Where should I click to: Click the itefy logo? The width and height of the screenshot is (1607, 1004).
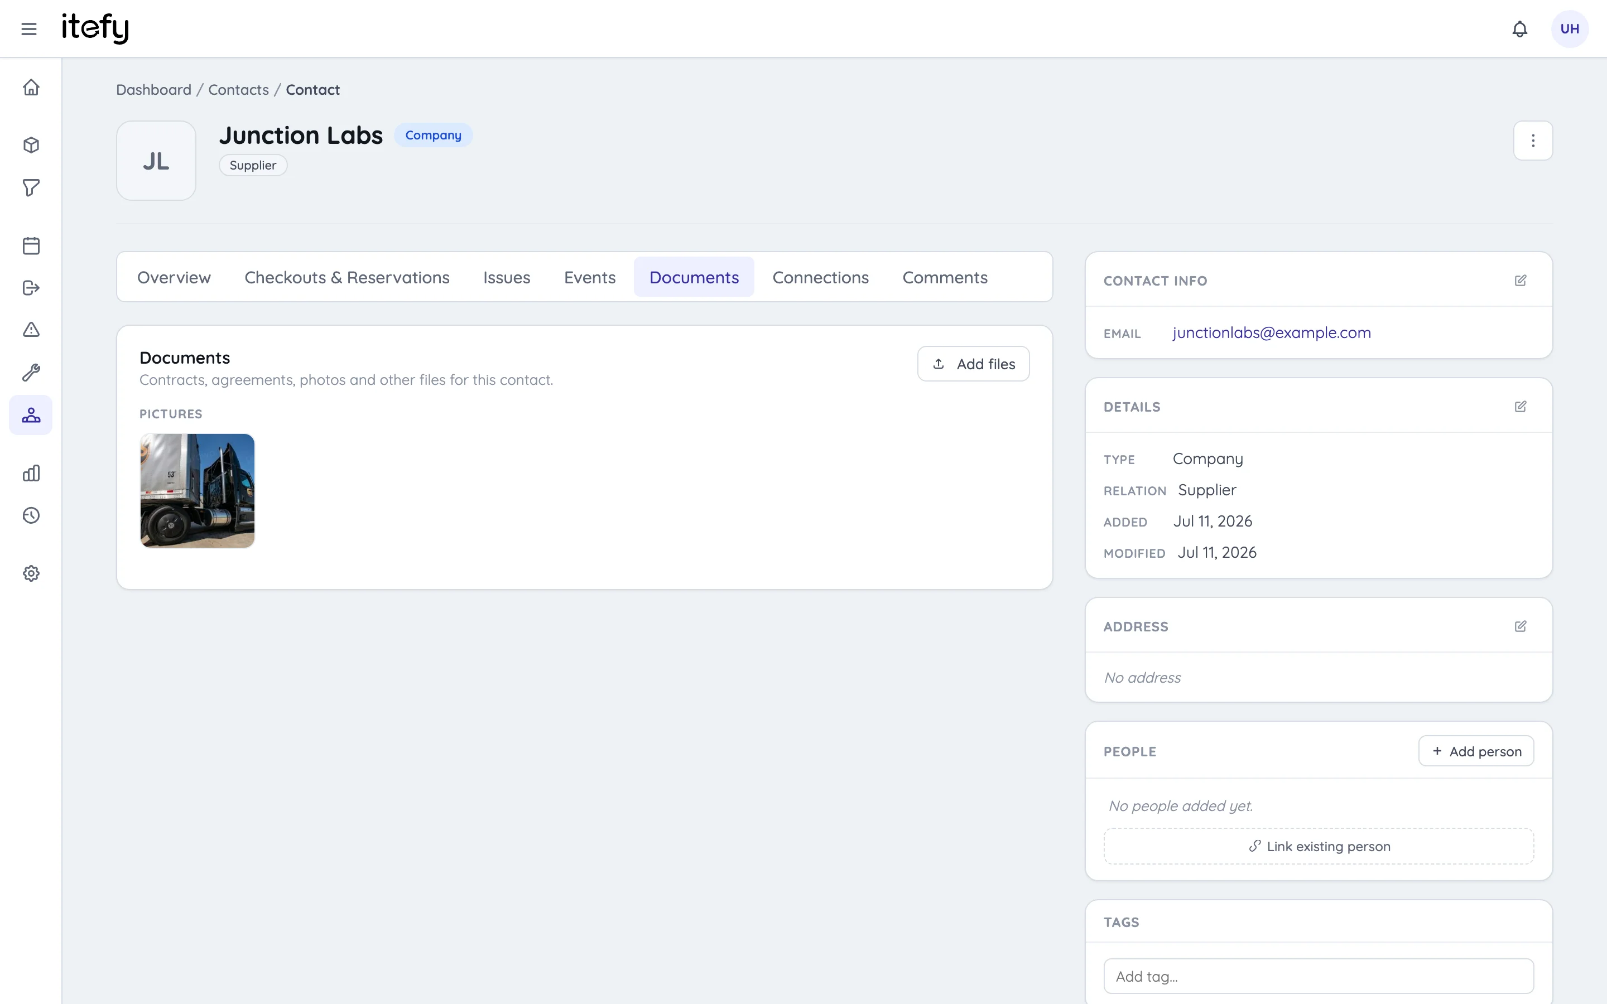pos(95,28)
